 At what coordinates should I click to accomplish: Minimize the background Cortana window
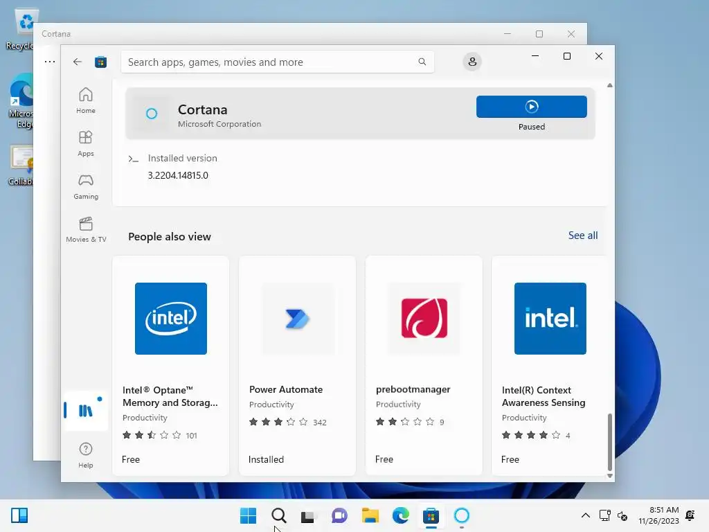tap(508, 34)
